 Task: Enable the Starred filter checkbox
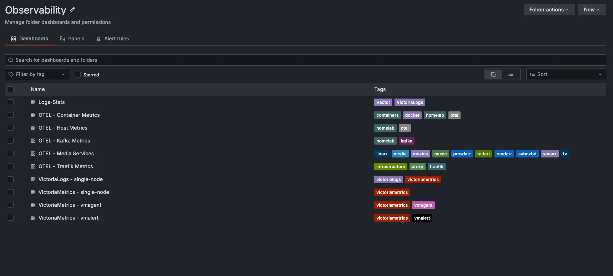click(78, 75)
